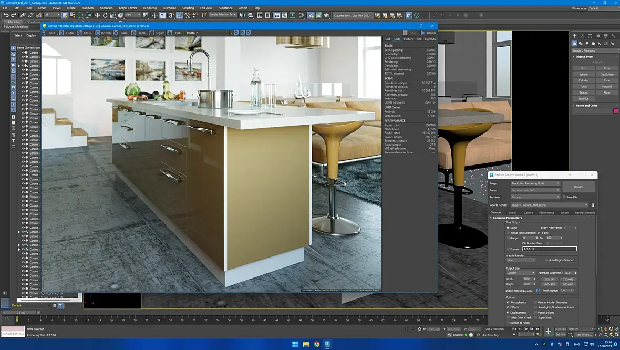Image resolution: width=620 pixels, height=350 pixels.
Task: Click the Undo arrow in main toolbar
Action: click(6, 15)
